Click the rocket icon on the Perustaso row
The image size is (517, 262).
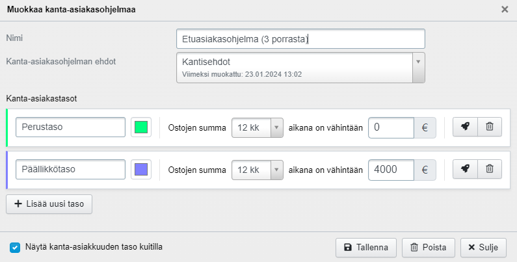[x=465, y=127]
